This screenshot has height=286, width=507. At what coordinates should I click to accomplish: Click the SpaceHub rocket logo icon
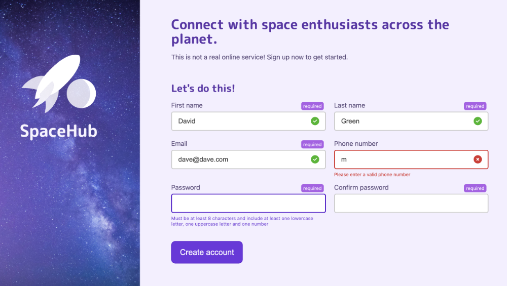coord(58,83)
